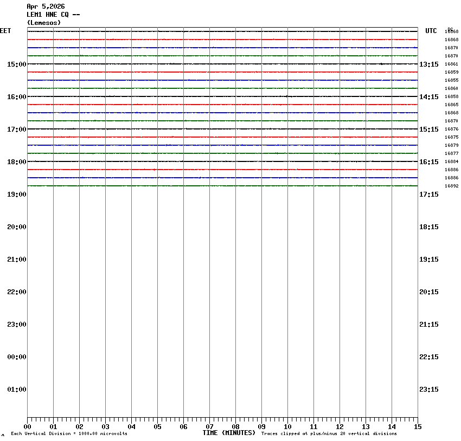Screen dimensions: 461x441
Task: Click the DC offset value 16892
Action: coord(451,186)
